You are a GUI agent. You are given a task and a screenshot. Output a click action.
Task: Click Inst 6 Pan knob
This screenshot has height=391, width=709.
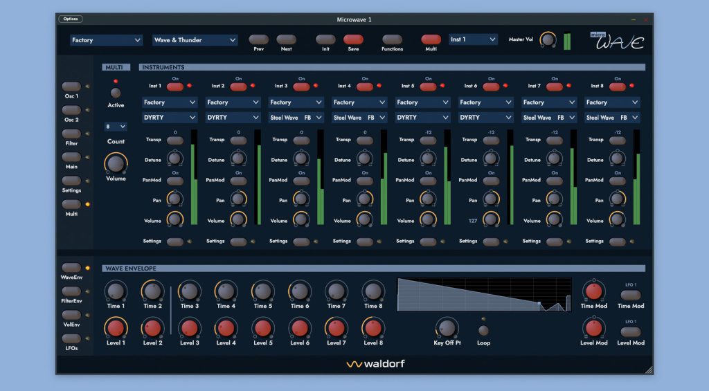point(491,199)
